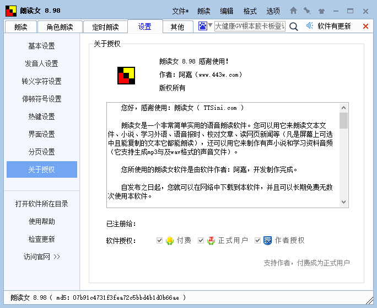
Task: Click the 付费 flower icon
Action: [x=170, y=240]
